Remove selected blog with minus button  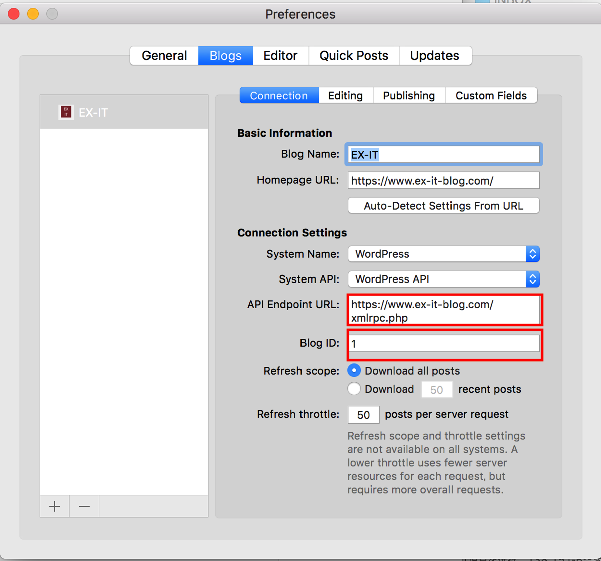click(x=84, y=506)
